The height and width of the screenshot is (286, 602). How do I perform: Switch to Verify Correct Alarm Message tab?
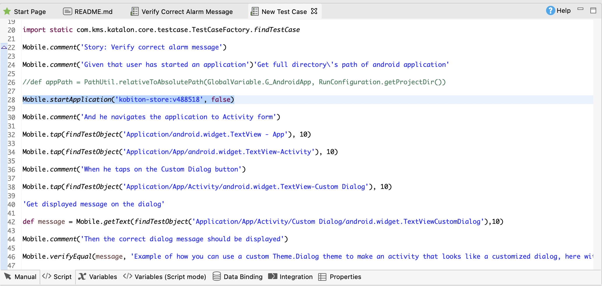187,12
